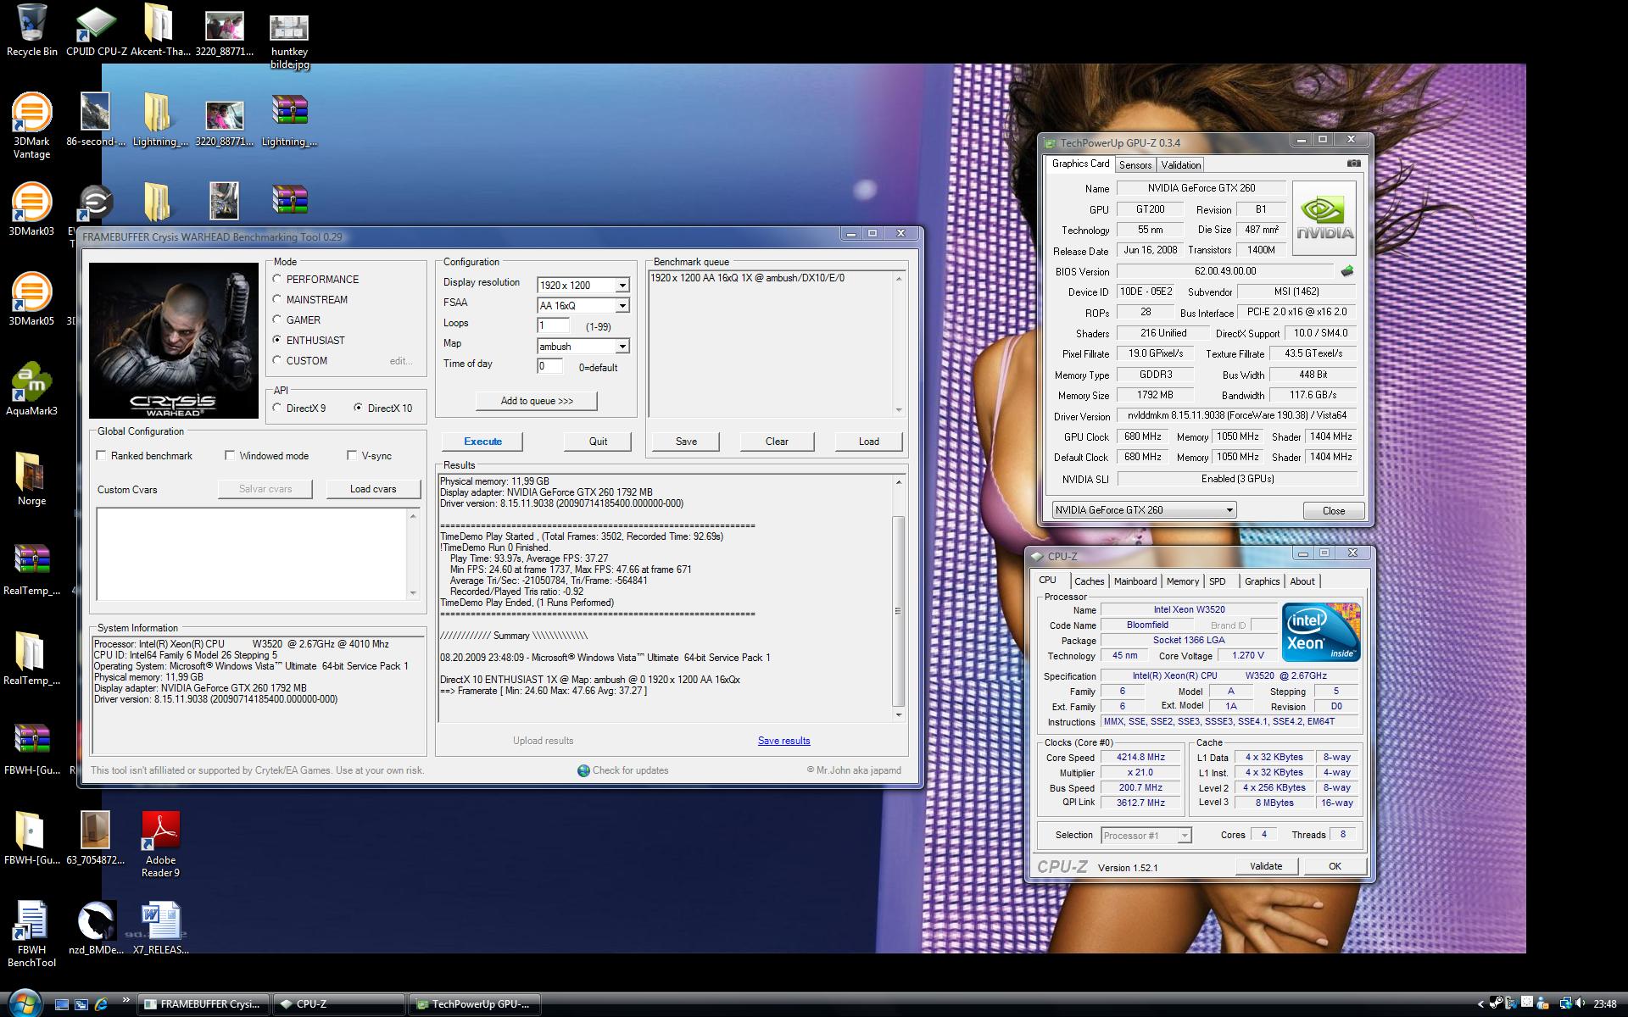Choose the DirectX 10 API option

[359, 408]
